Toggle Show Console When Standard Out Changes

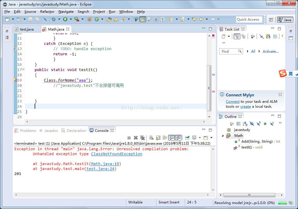tap(171, 137)
